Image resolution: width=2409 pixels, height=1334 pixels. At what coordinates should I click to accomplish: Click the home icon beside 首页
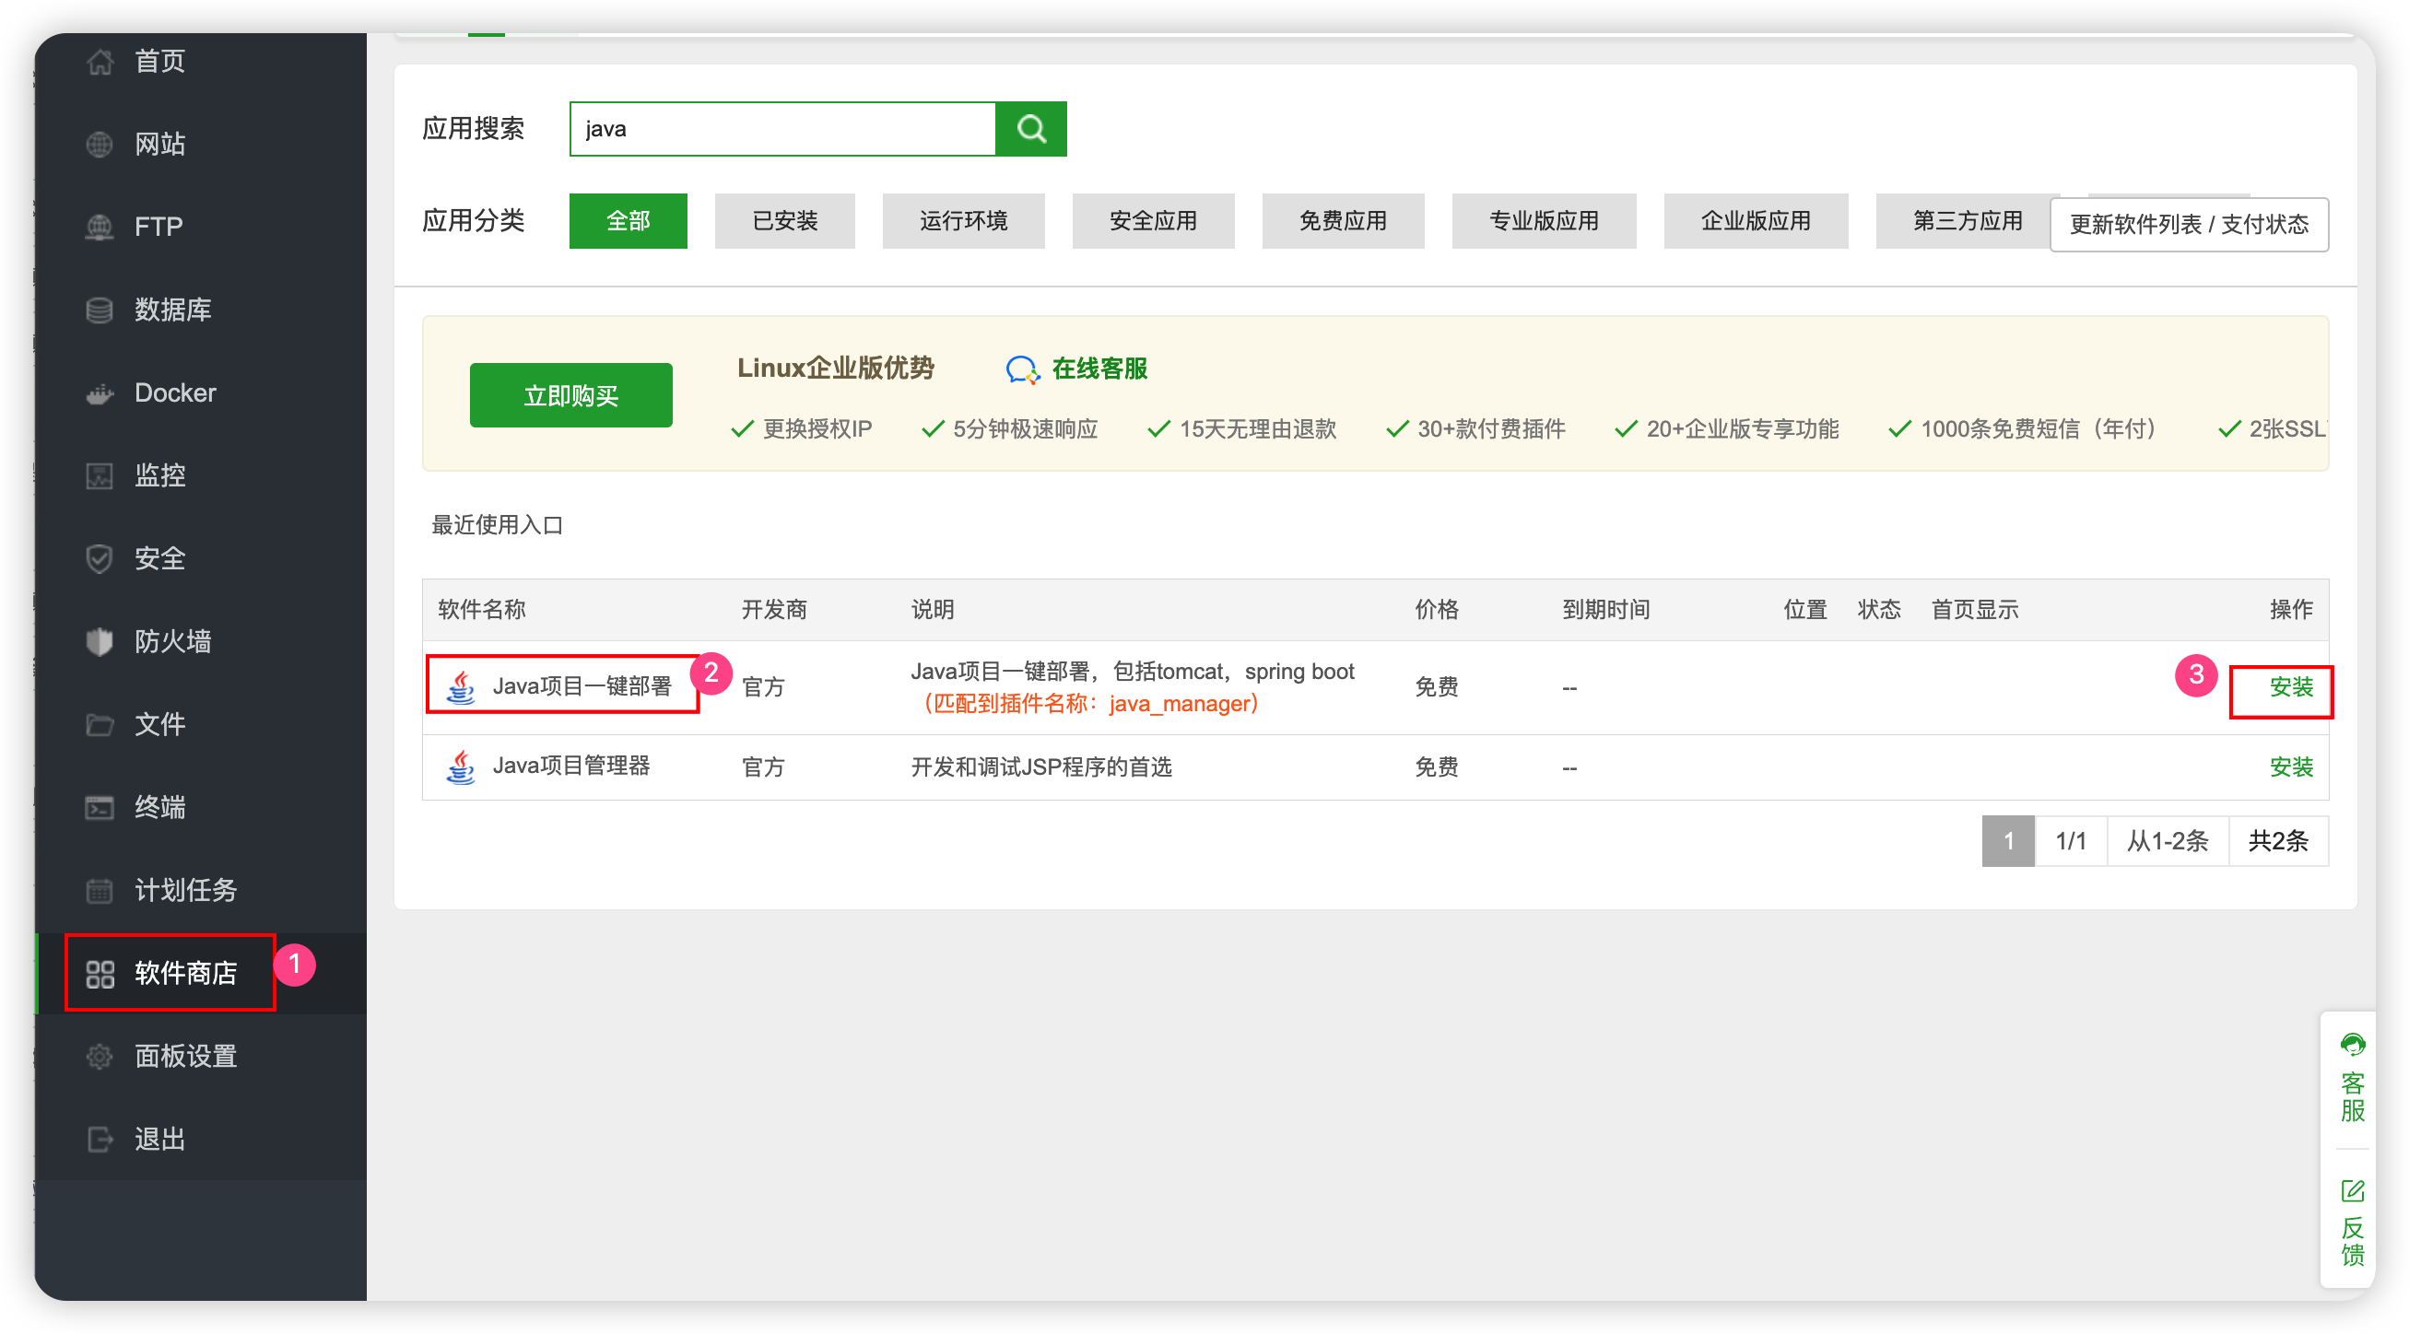pos(100,62)
